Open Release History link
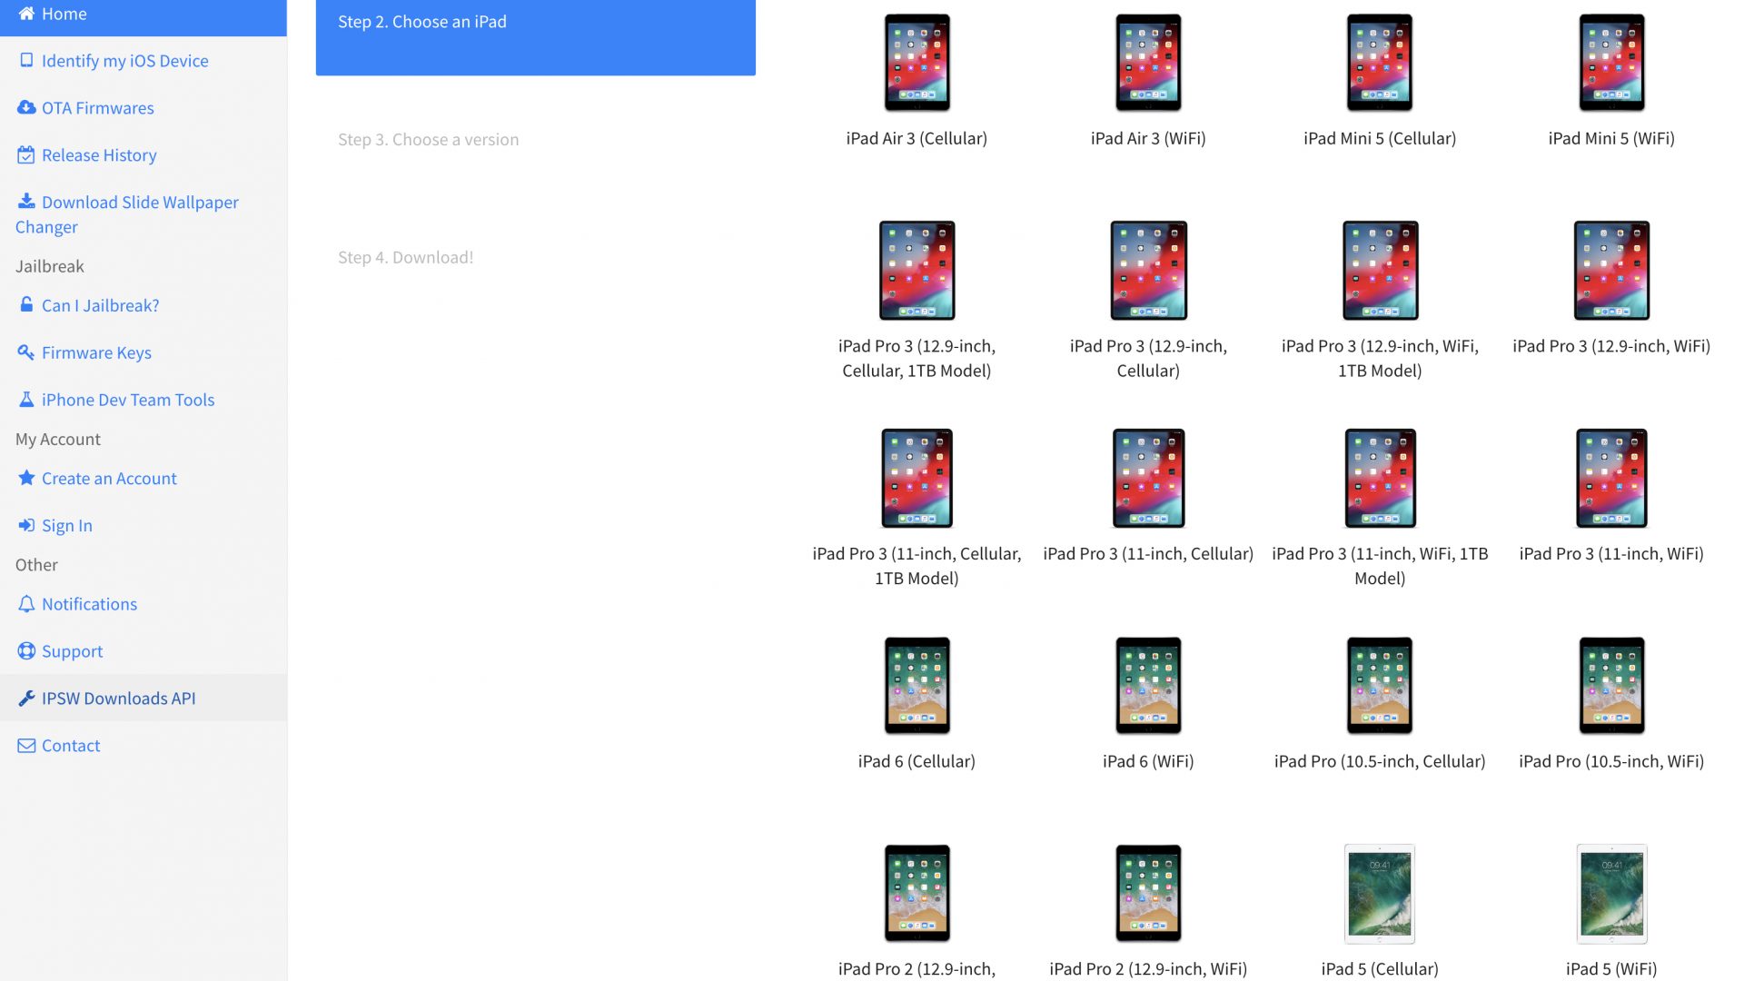 tap(99, 155)
